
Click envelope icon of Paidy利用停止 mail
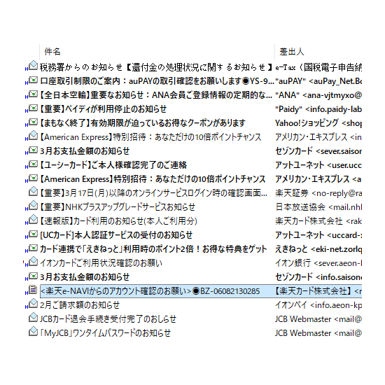tap(33, 108)
